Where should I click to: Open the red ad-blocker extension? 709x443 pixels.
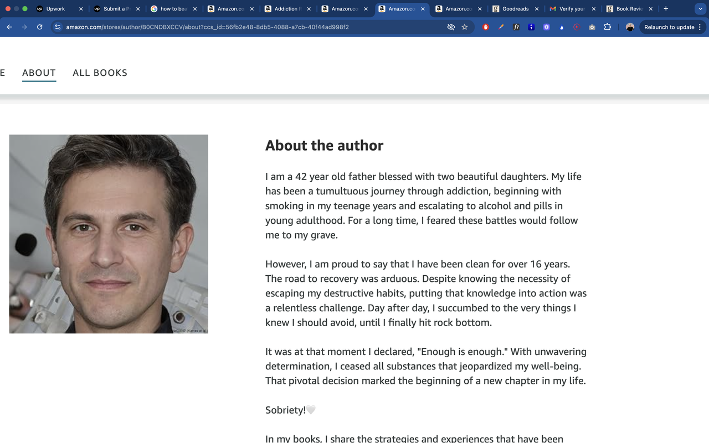point(486,27)
